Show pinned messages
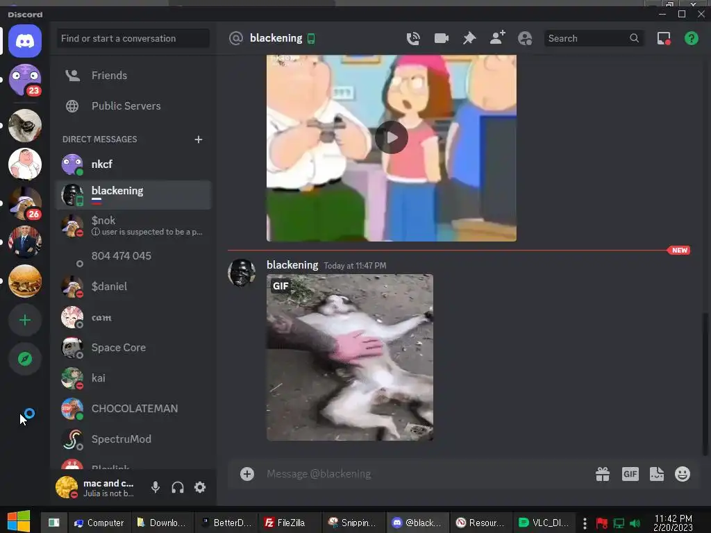 pos(469,39)
